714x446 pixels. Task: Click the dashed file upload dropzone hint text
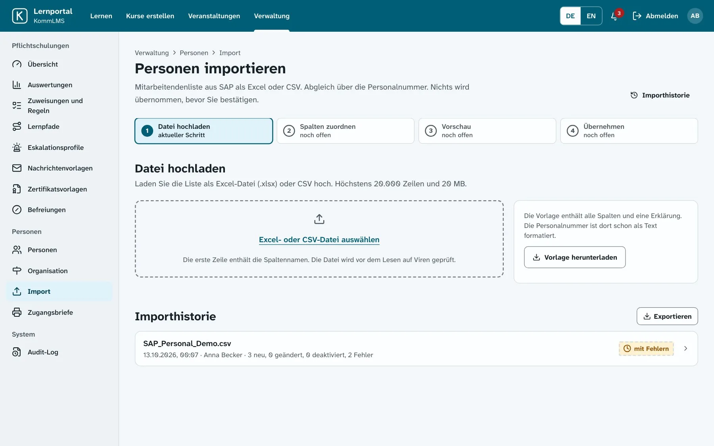pyautogui.click(x=319, y=260)
